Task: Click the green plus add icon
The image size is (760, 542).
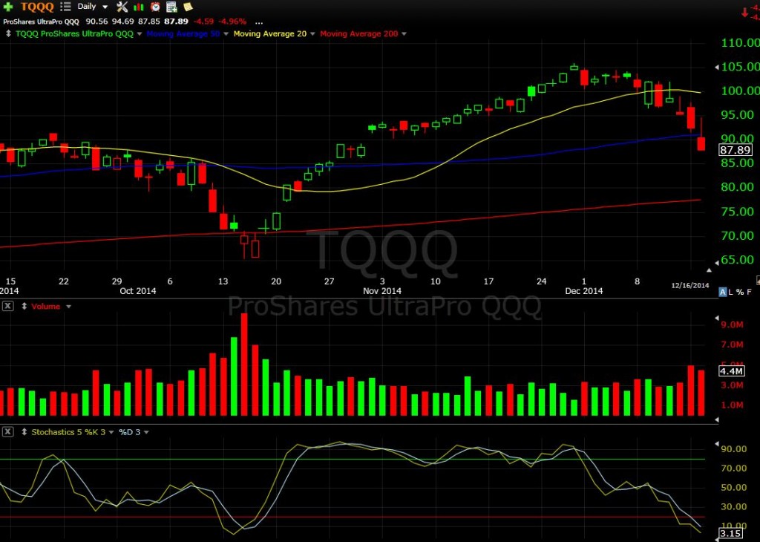Action: coord(8,7)
